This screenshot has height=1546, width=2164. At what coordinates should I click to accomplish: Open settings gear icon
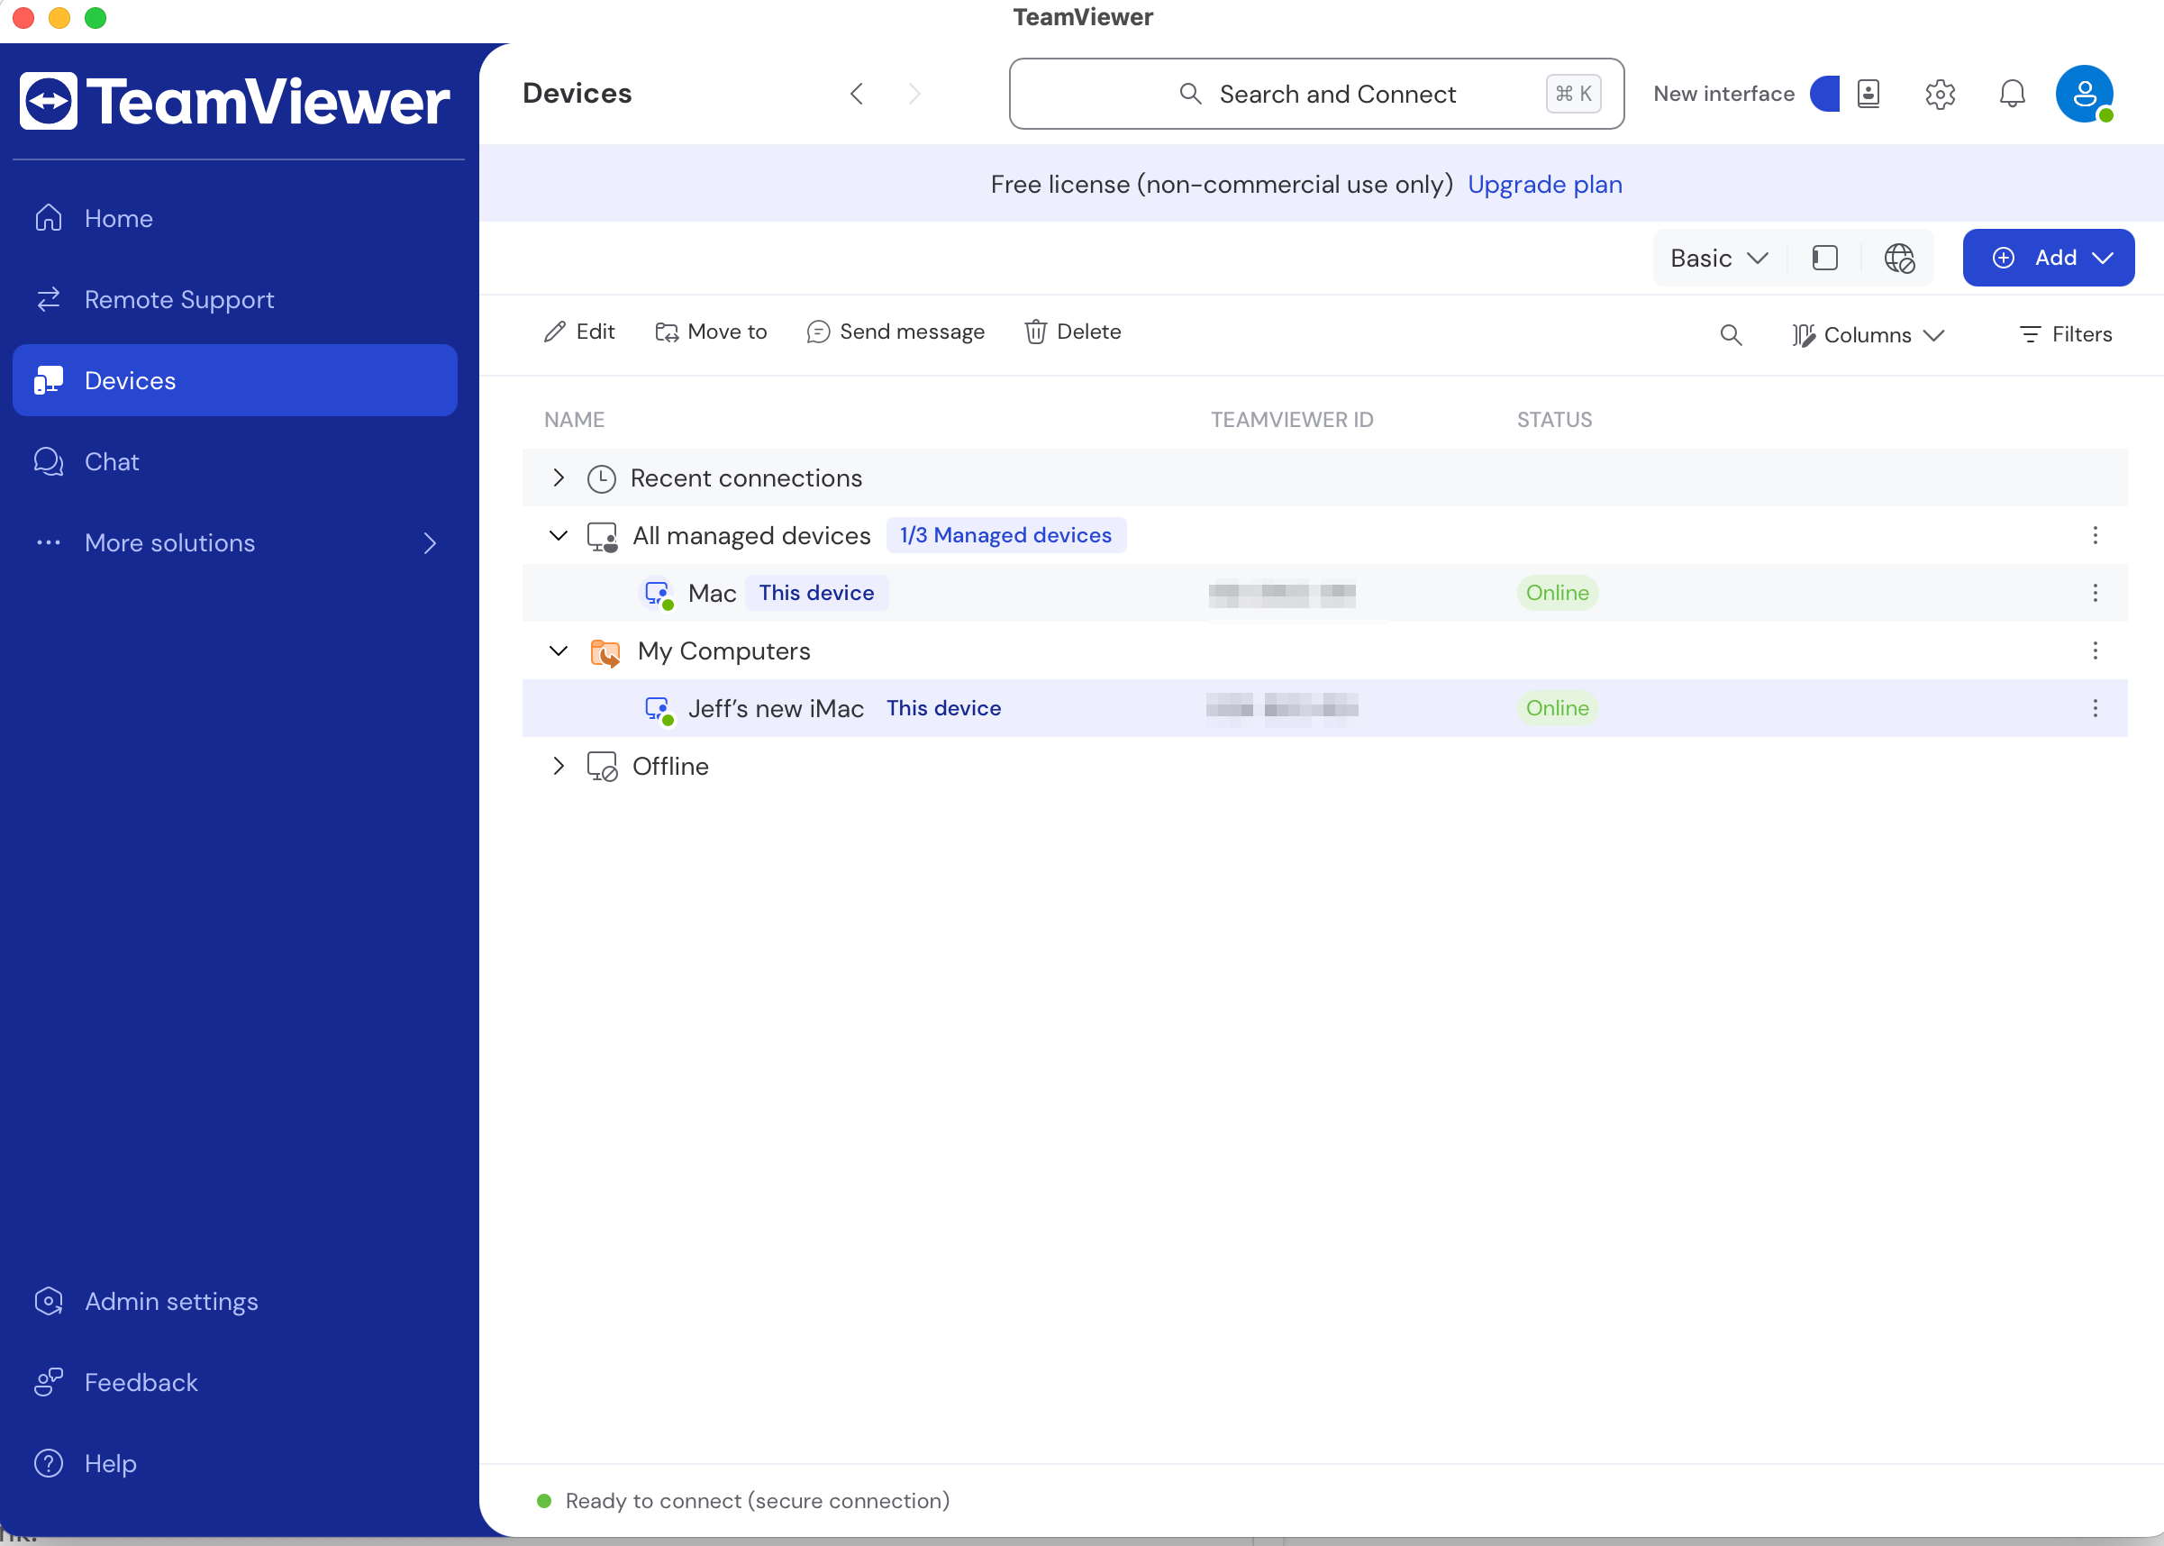[1940, 94]
